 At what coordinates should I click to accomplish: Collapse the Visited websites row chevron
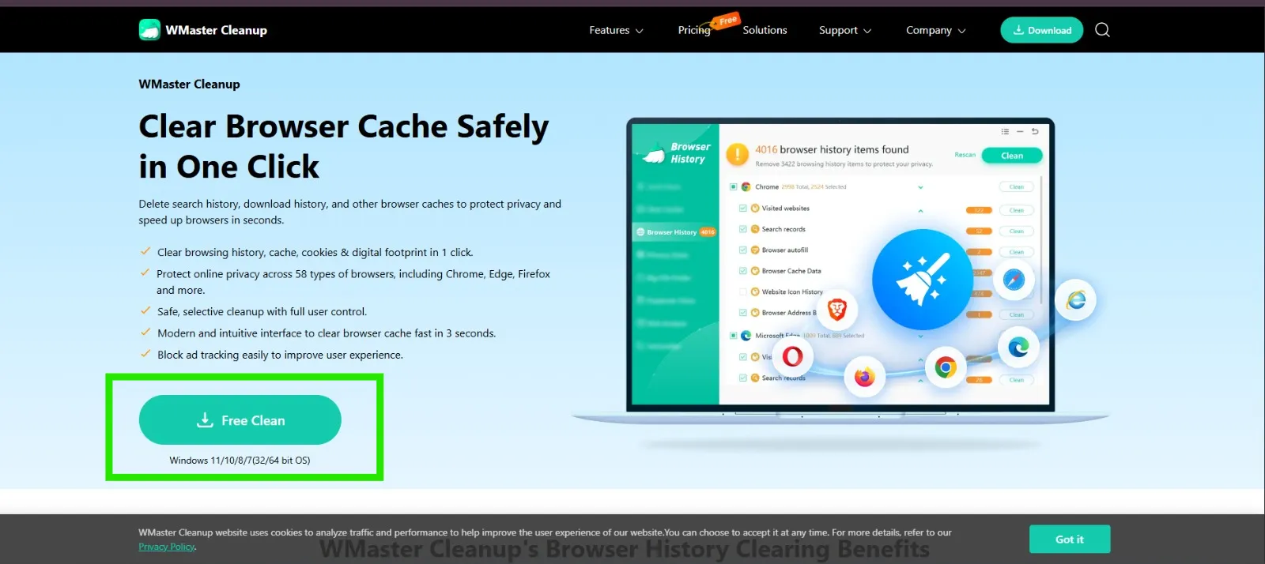point(920,211)
